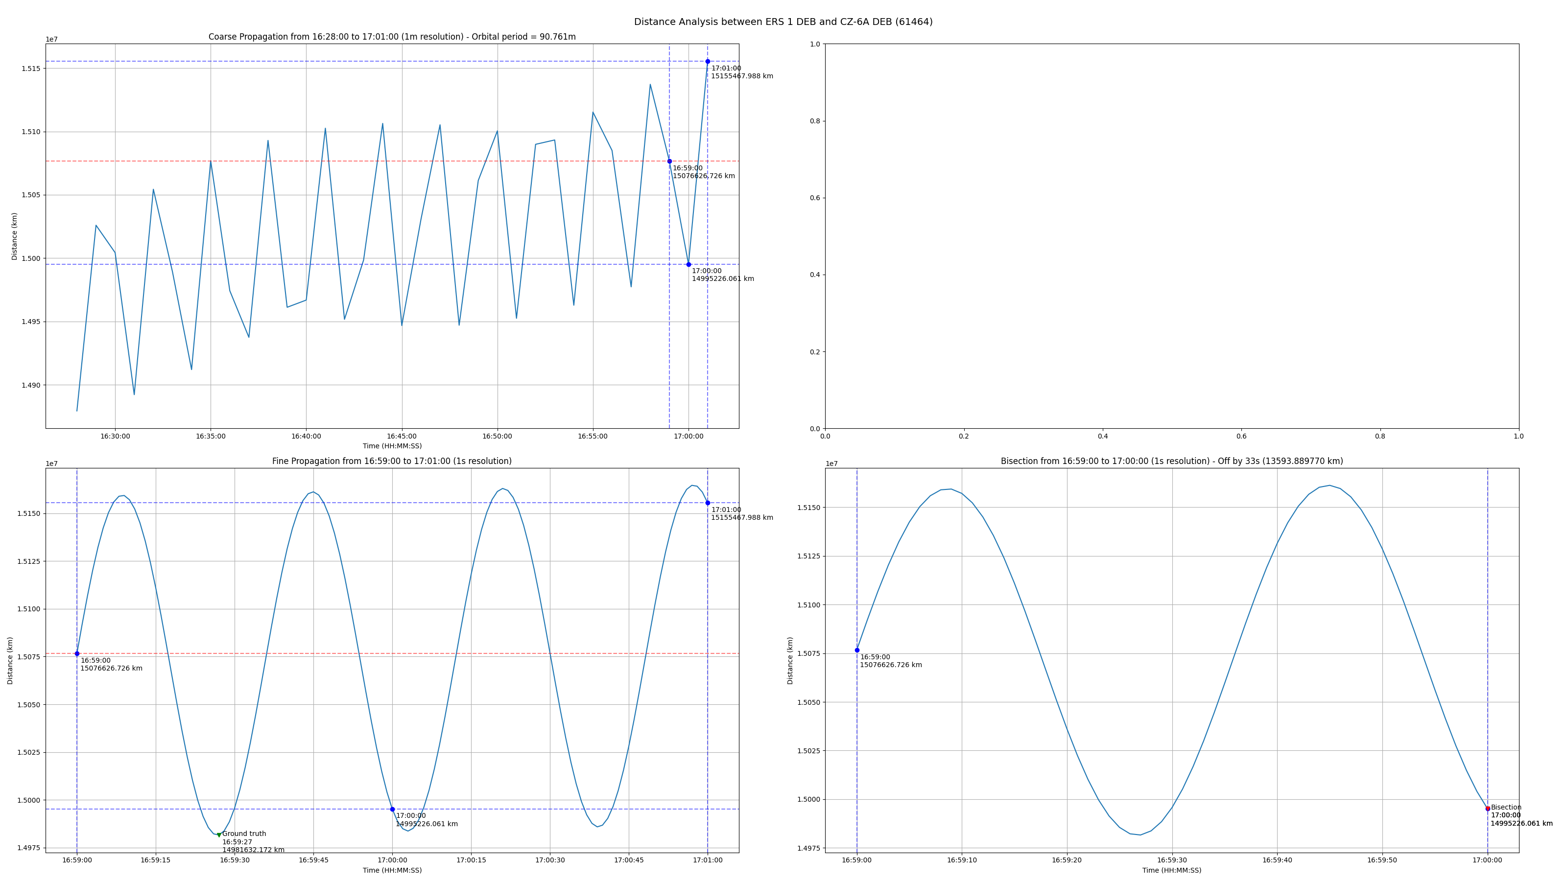Click the 17:00:00 point in fine propagation plot
The height and width of the screenshot is (881, 1567).
point(392,809)
